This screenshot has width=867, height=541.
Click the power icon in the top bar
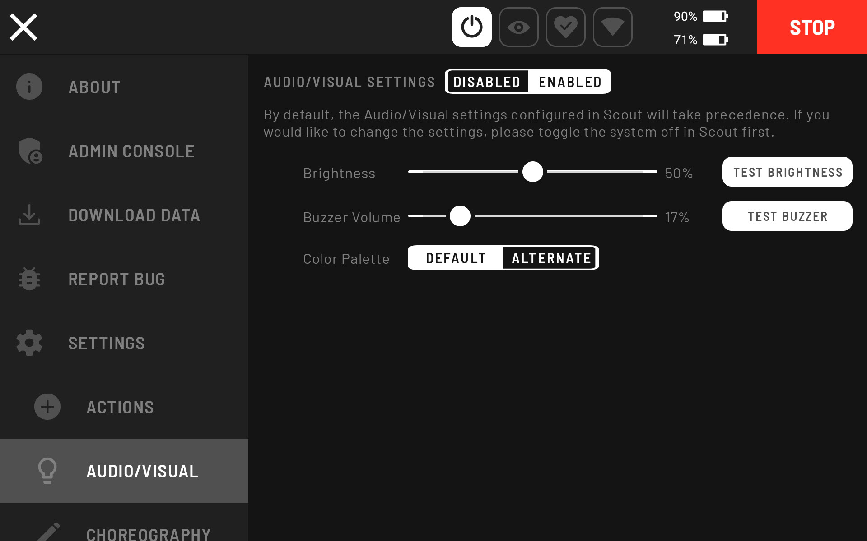471,27
